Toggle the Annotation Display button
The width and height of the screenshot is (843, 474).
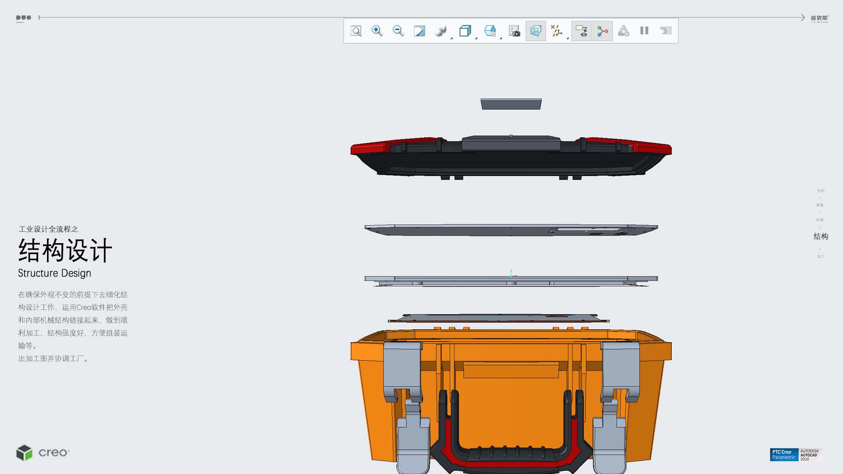coord(581,31)
